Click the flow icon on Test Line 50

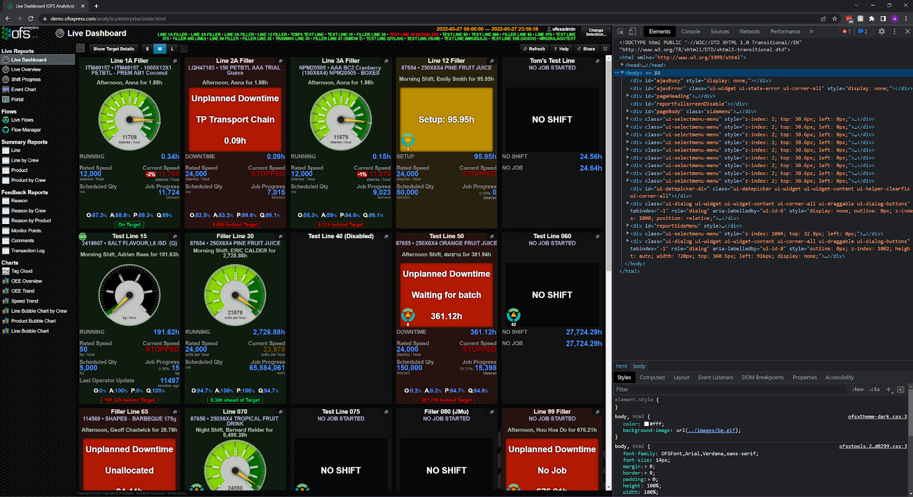tap(407, 315)
